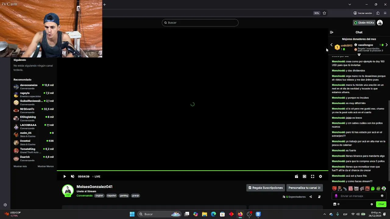Unmute the stream with the speaker icon

click(x=73, y=176)
